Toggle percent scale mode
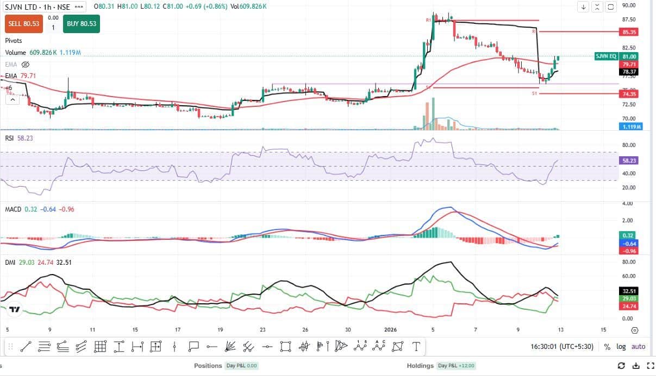Viewport: 656px width, 376px height. [607, 346]
